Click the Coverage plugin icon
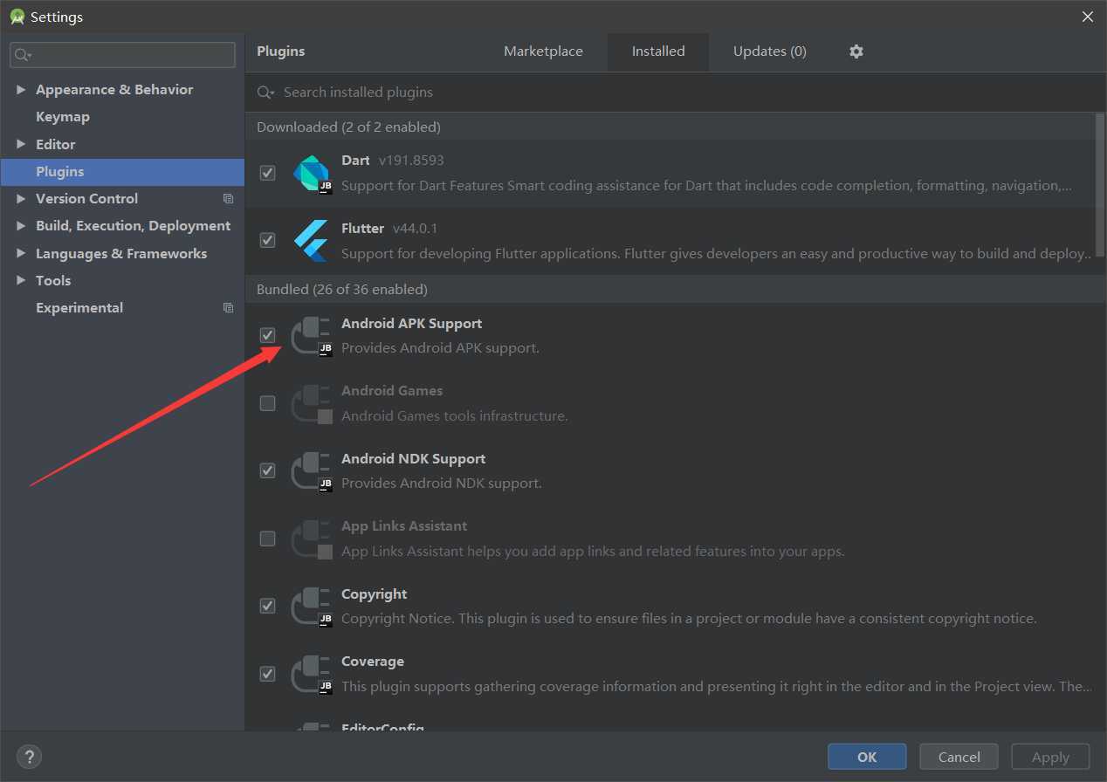1107x782 pixels. 311,673
